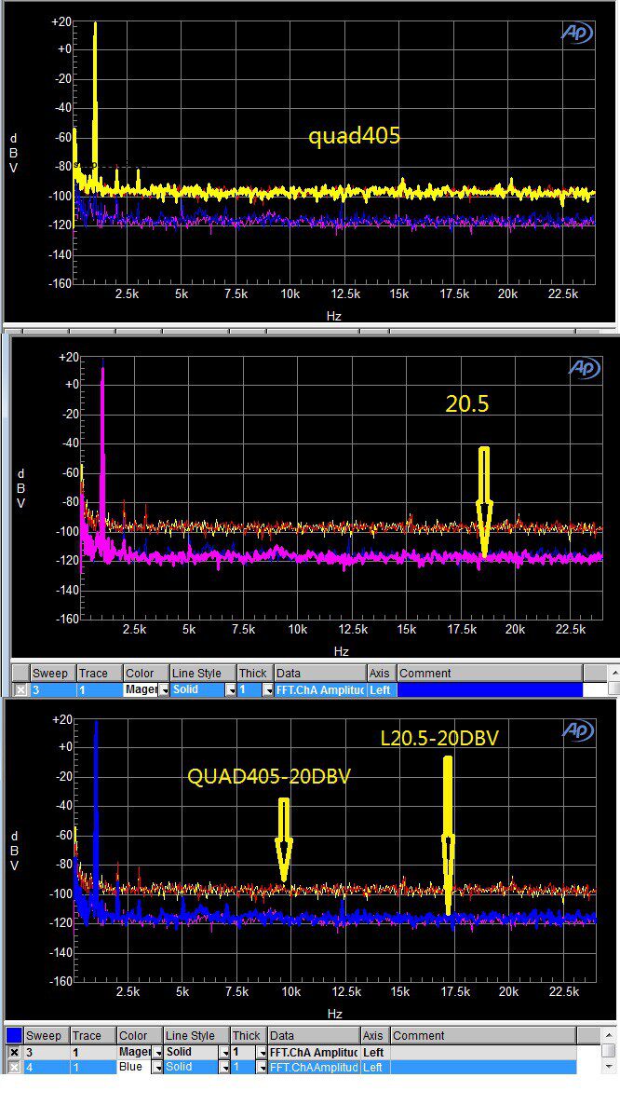Click the AP logo in the quad405 top graph
The height and width of the screenshot is (1118, 620).
coord(576,32)
